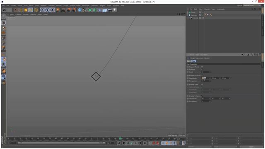This screenshot has width=265, height=149.
Task: Toggle the Y axis lock
Action: pos(47,10)
